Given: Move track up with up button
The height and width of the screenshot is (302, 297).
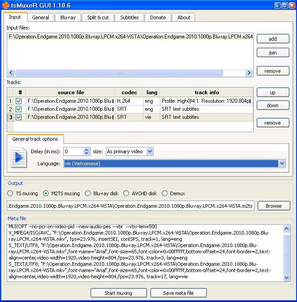Looking at the screenshot, I should coord(273,92).
